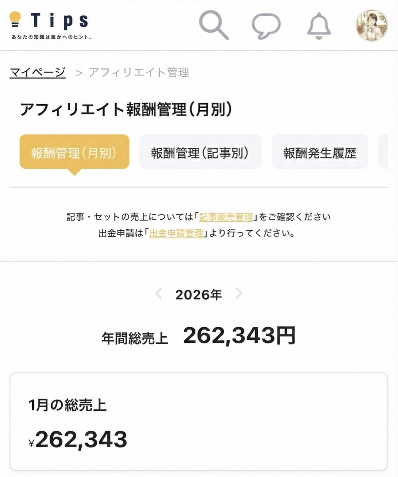398x477 pixels.
Task: Open the 報酬発生履歴 tab
Action: click(319, 152)
